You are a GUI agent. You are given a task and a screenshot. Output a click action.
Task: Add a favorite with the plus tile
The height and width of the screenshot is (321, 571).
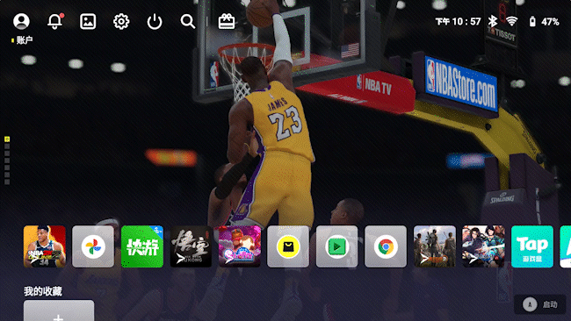pyautogui.click(x=59, y=310)
